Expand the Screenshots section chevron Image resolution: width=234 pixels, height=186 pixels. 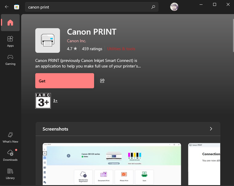point(211,129)
